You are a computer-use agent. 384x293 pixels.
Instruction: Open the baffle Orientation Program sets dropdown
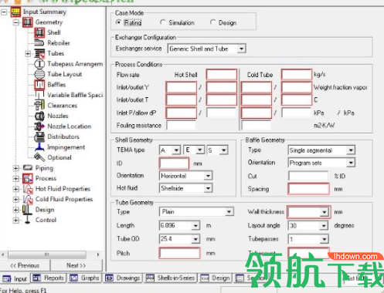pos(351,163)
